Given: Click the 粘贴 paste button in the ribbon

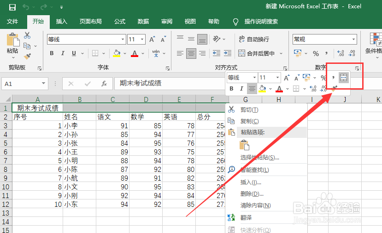Looking at the screenshot, I should [x=12, y=43].
